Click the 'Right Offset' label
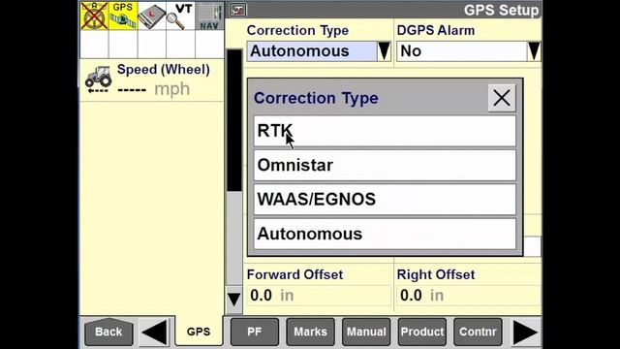Screen dimensions: 620x349 click(x=436, y=274)
